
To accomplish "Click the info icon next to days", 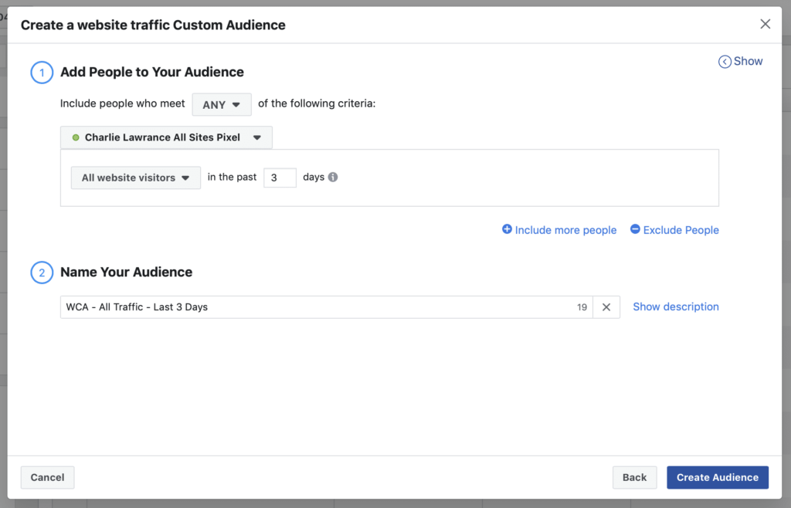I will (333, 177).
